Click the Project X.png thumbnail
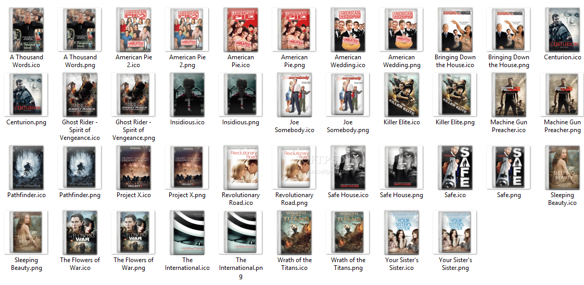The height and width of the screenshot is (285, 584). [x=186, y=167]
